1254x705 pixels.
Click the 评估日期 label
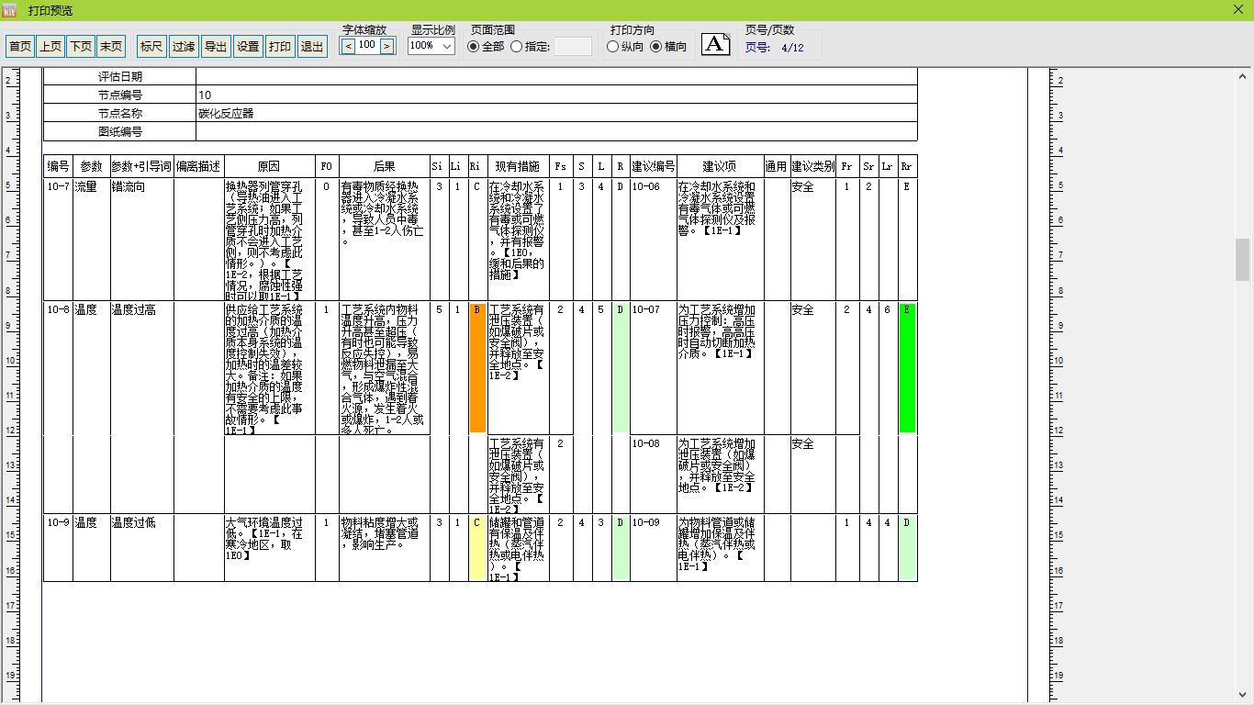120,77
